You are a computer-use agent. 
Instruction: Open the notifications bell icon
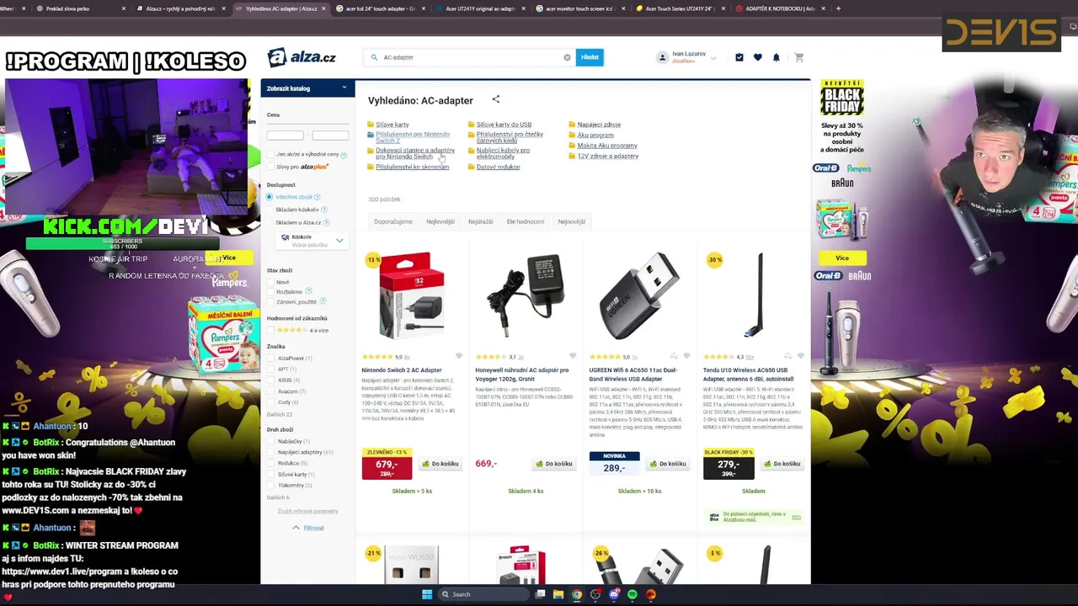pyautogui.click(x=776, y=57)
